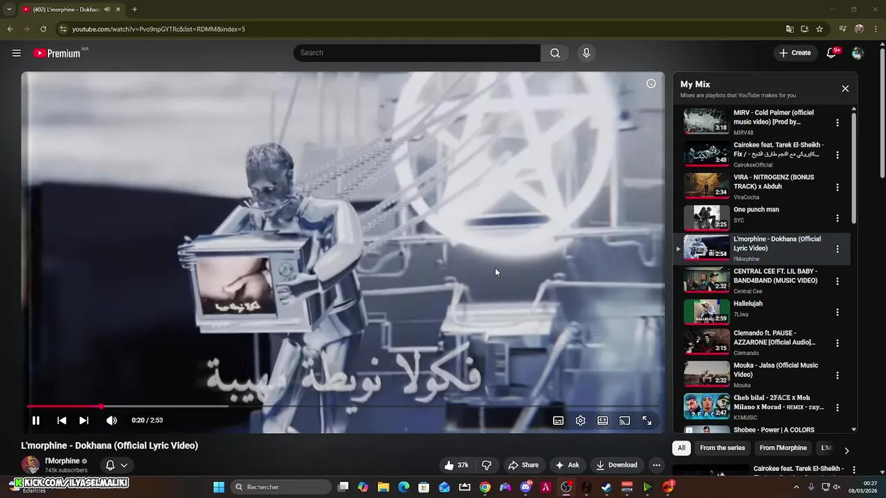Share the video
The height and width of the screenshot is (498, 886).
click(x=523, y=465)
